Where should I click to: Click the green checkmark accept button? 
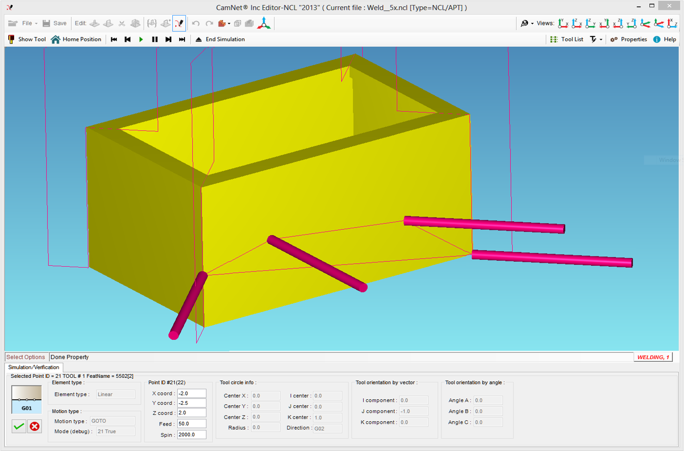[19, 426]
